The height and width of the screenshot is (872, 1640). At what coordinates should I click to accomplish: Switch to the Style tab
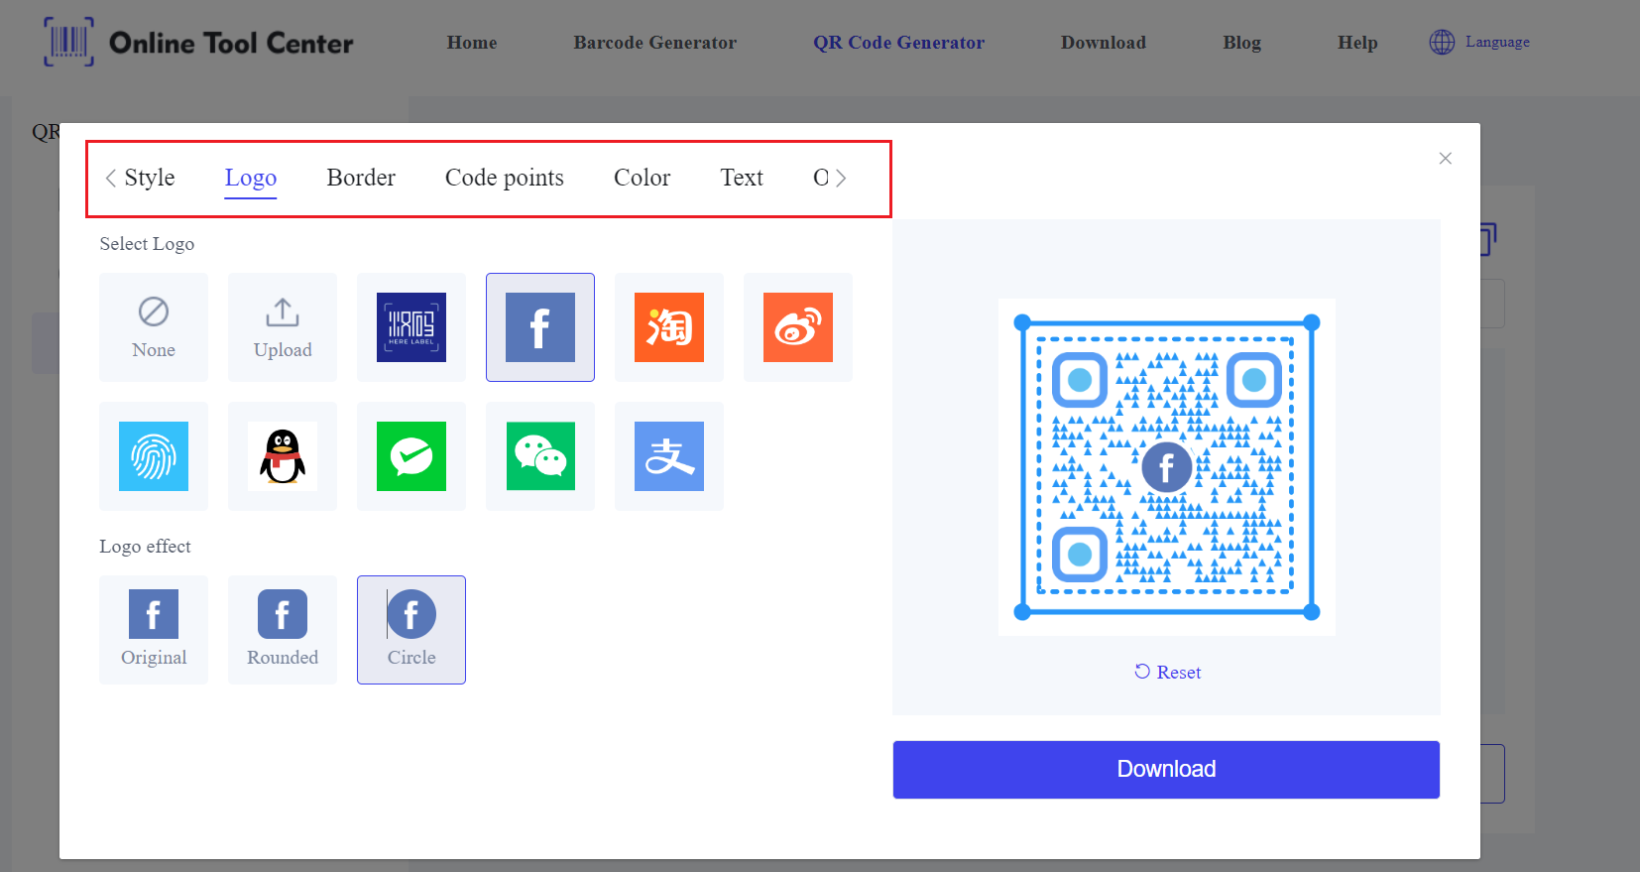(150, 178)
